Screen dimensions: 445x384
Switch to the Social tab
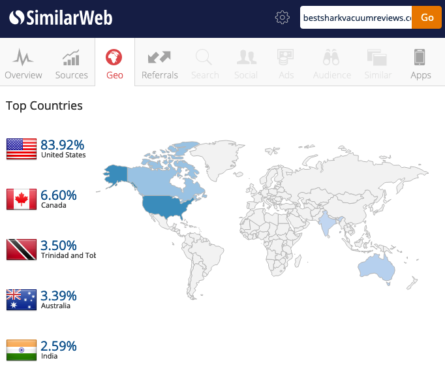[x=246, y=63]
